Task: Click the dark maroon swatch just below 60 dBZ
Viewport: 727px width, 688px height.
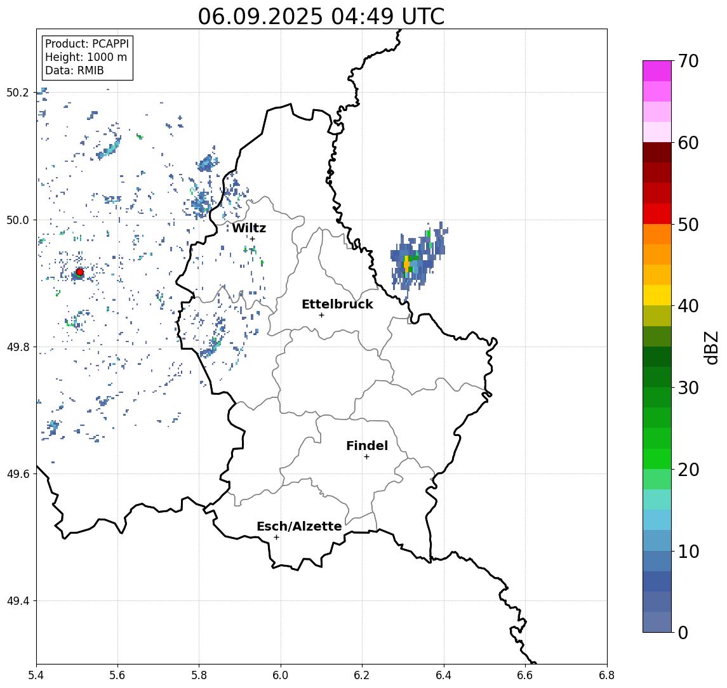Action: 657,152
